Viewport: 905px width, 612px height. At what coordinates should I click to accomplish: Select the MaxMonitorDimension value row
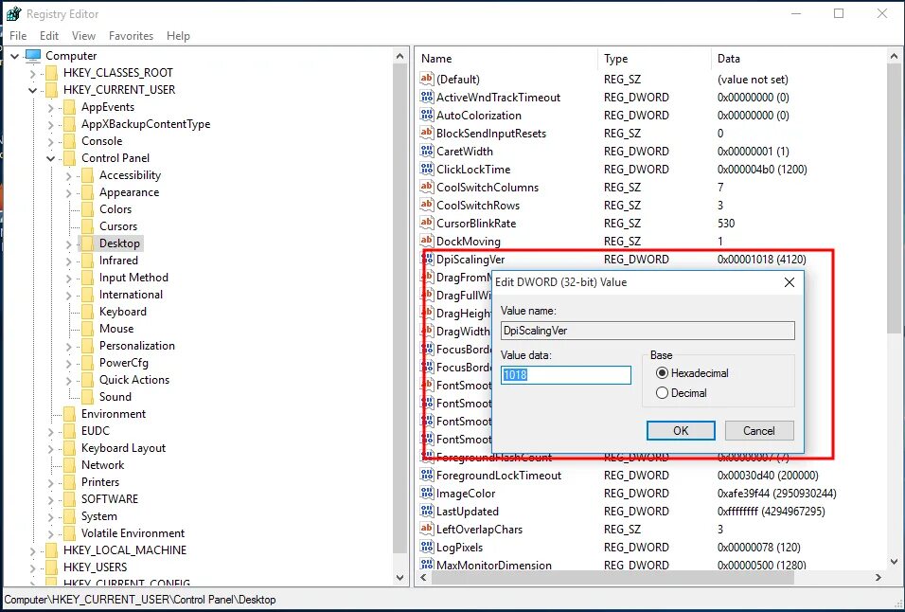(651, 565)
